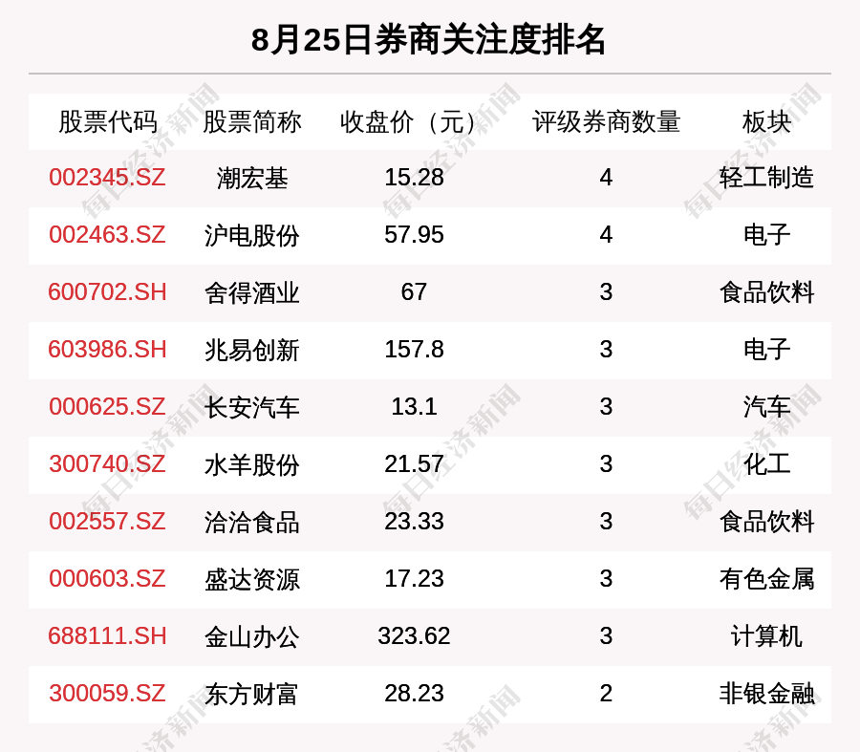Screen dimensions: 860x752
Task: Select stock code 002345.SZ
Action: (x=107, y=177)
